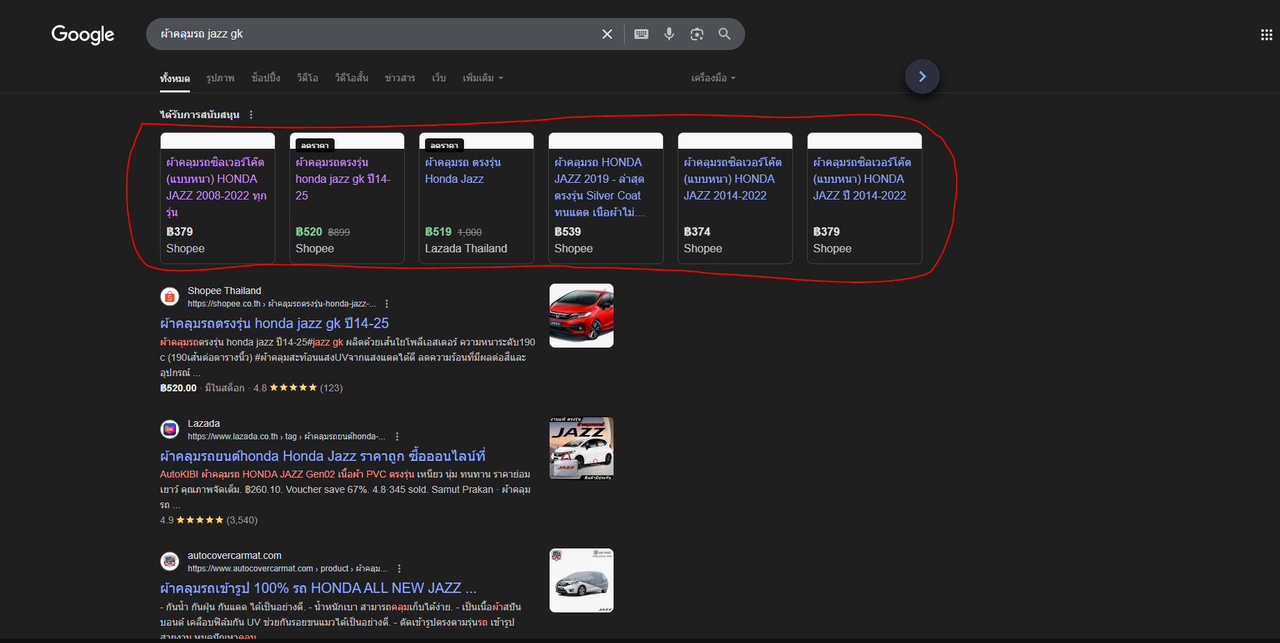Open options dots next to ได้รับการสนับสนุน
This screenshot has height=643, width=1280.
[251, 115]
